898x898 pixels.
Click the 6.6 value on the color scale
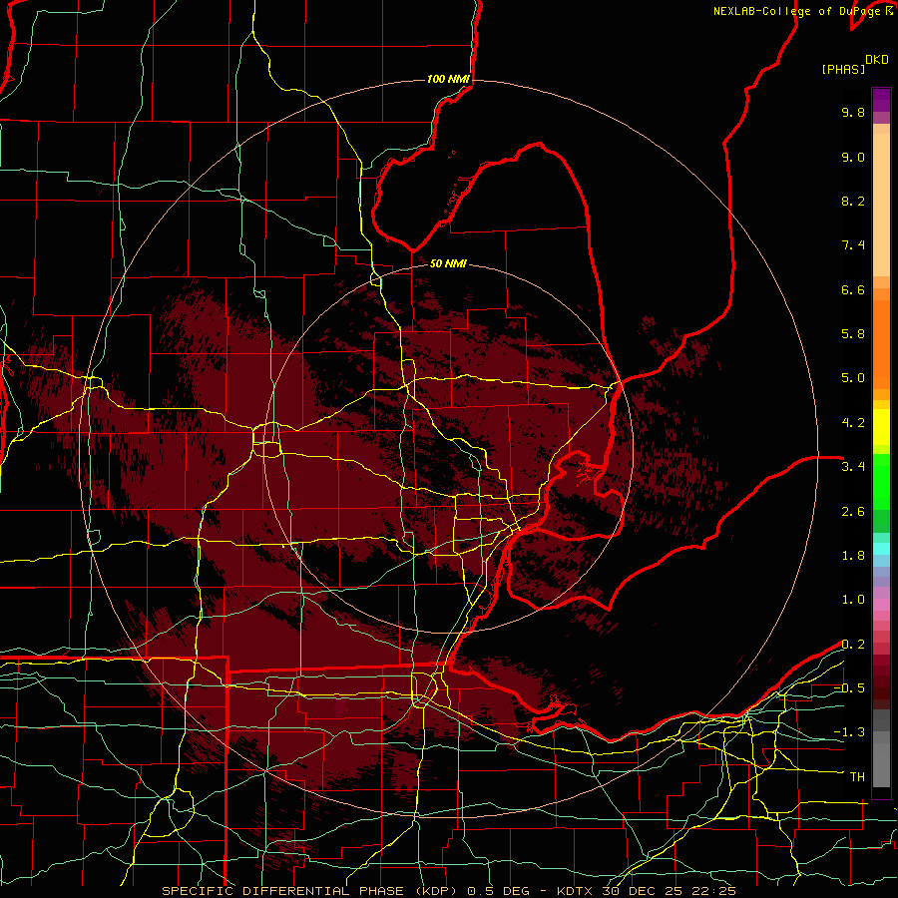pyautogui.click(x=853, y=289)
